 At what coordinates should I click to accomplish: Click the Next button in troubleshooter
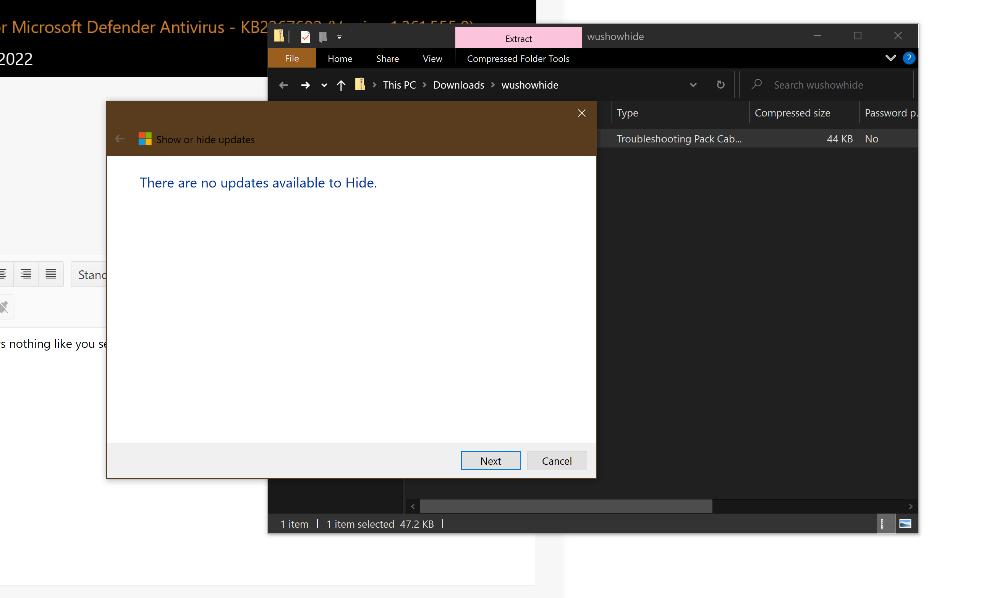tap(490, 461)
